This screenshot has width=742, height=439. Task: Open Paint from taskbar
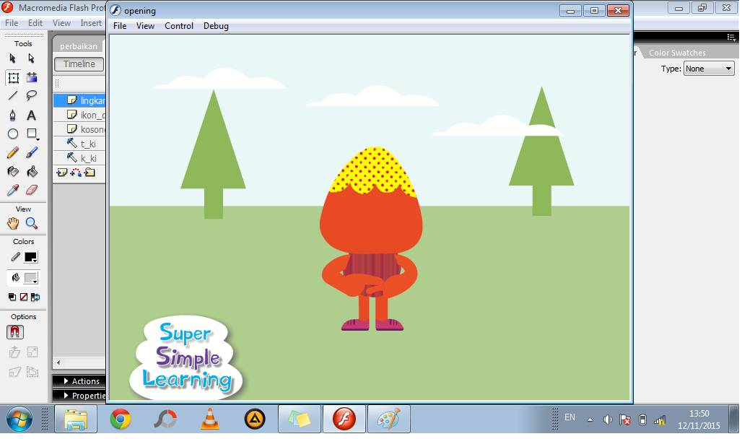click(x=388, y=419)
